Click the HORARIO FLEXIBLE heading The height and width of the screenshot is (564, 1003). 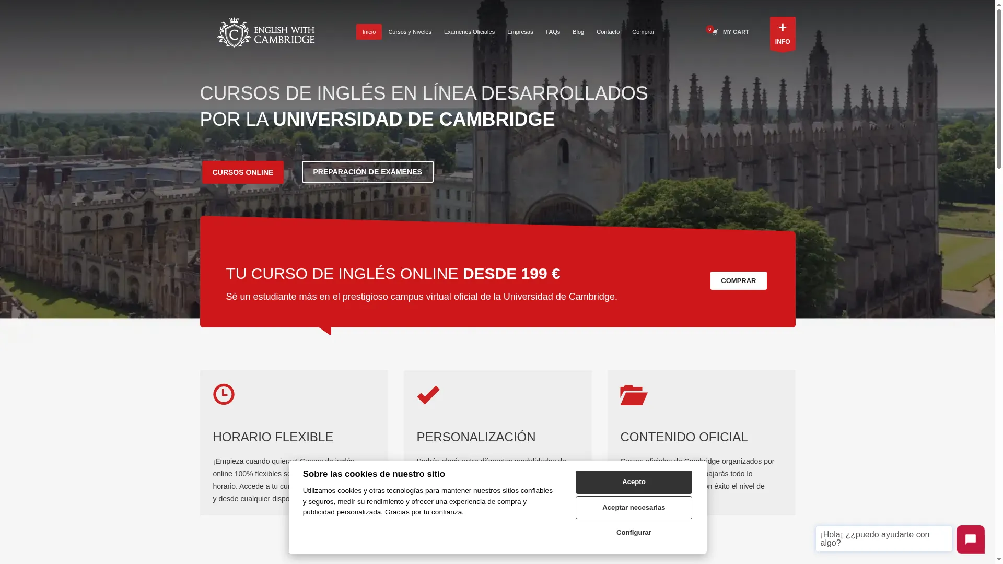point(273,437)
